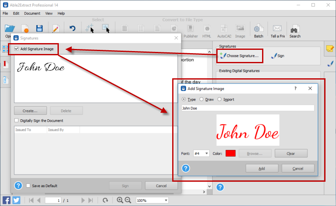336x206 pixels.
Task: Select the Draw radio option
Action: [202, 99]
